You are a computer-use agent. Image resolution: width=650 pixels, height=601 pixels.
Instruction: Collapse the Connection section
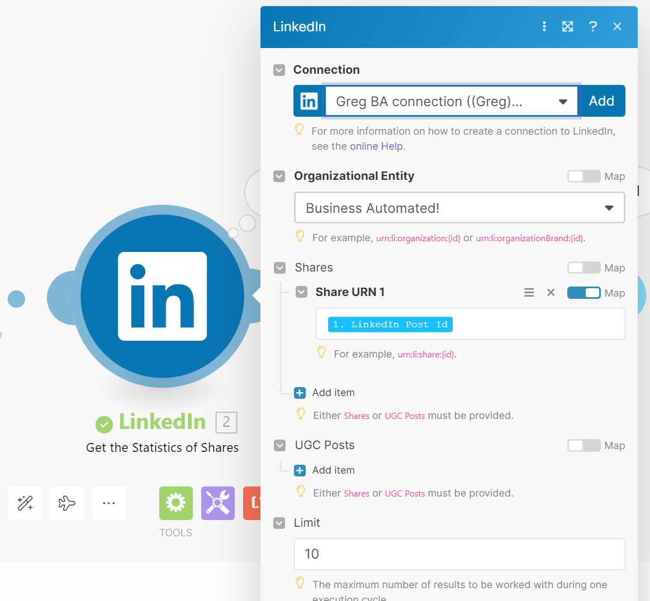tap(279, 70)
